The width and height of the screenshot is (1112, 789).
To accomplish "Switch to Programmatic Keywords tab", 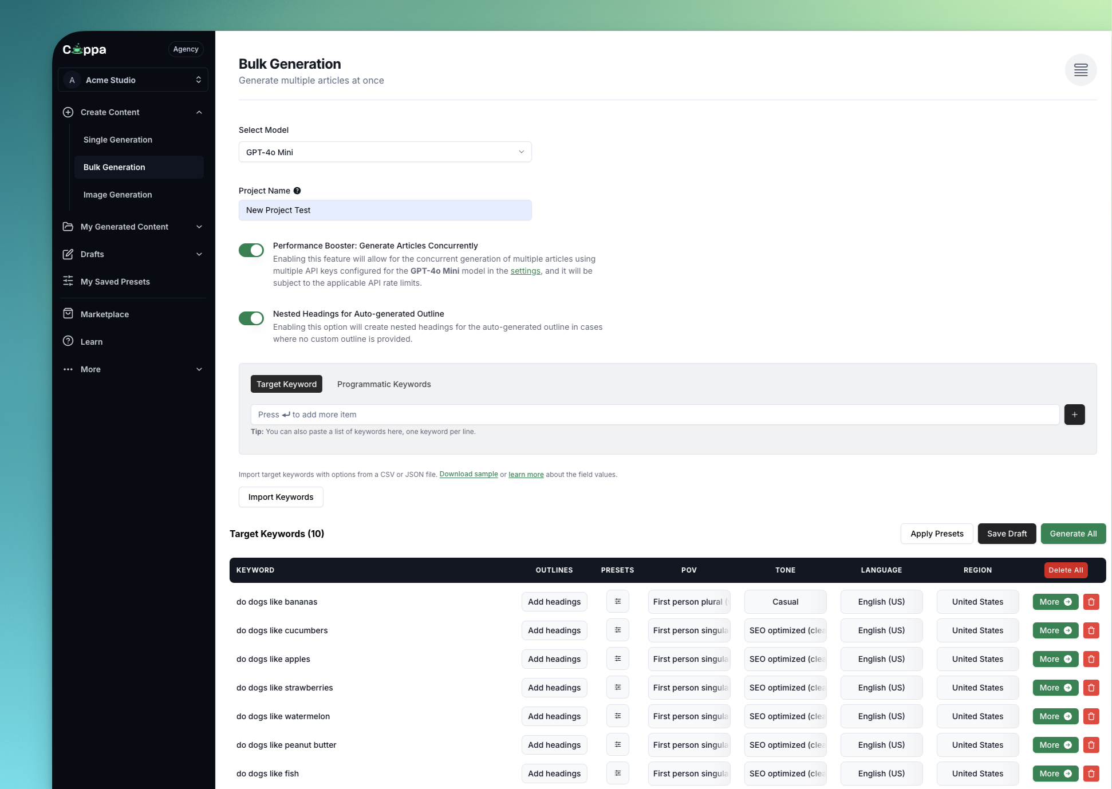I will (384, 384).
